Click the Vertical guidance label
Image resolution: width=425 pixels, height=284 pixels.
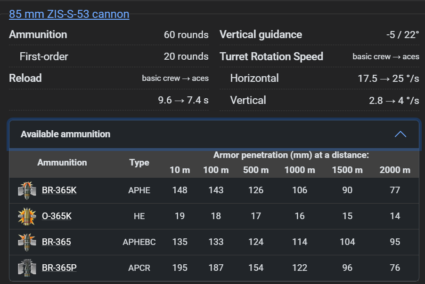[261, 35]
